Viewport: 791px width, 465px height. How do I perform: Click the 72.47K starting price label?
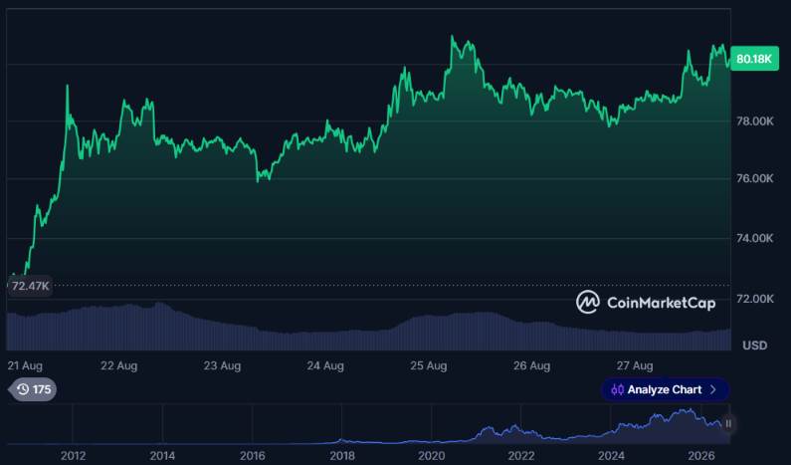pos(30,286)
